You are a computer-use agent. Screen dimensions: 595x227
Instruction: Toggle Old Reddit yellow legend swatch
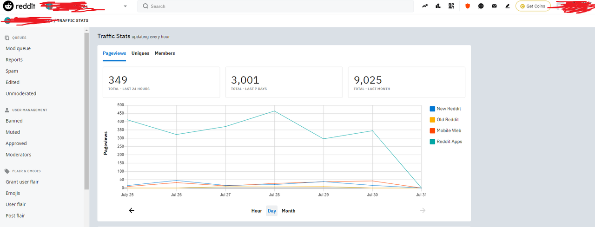click(432, 120)
